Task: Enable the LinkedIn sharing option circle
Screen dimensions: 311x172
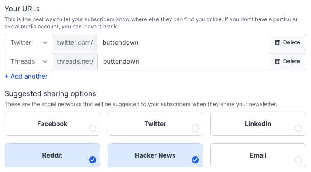Action: 298,128
